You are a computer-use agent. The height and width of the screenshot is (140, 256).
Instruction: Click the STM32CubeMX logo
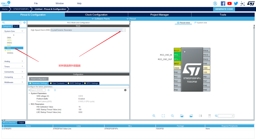pyautogui.click(x=6, y=4)
